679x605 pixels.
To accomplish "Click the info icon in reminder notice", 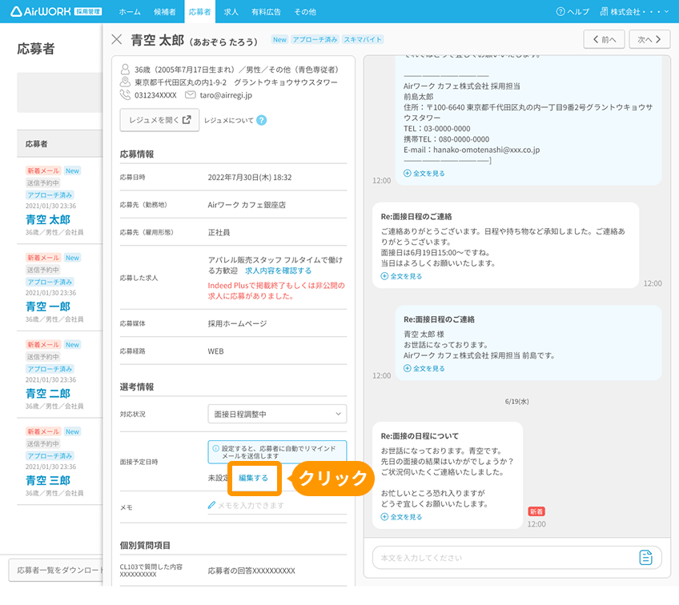I will (x=215, y=448).
